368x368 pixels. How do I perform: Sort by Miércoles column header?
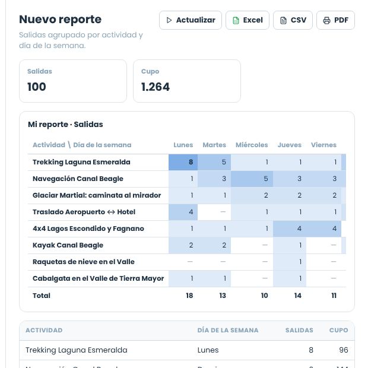point(252,145)
